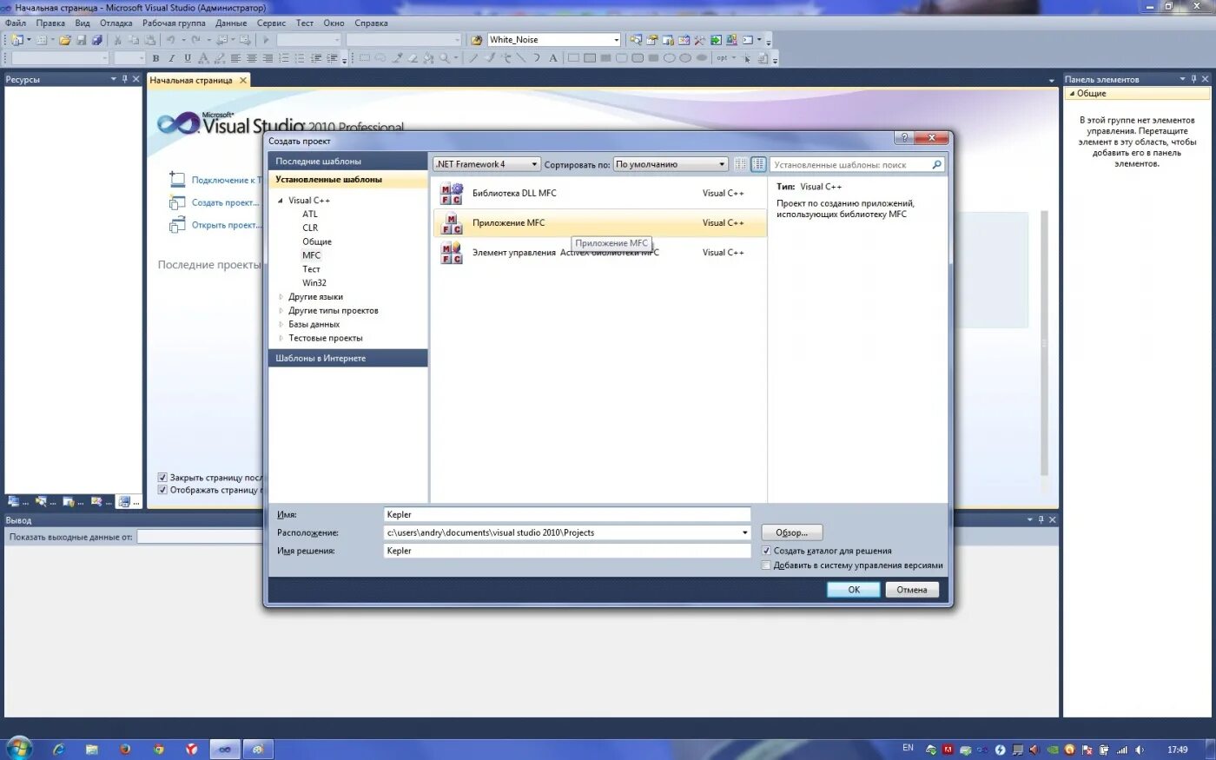Open the Правка menu

click(50, 23)
